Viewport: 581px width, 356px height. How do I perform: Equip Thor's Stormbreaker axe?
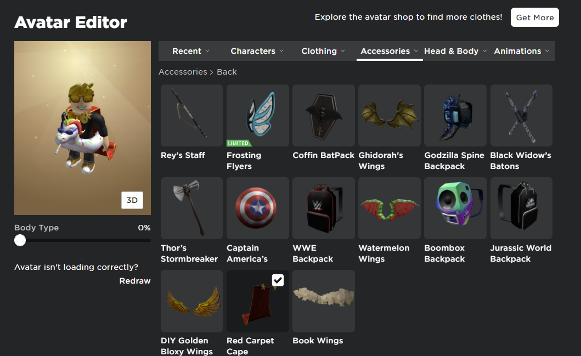[191, 208]
